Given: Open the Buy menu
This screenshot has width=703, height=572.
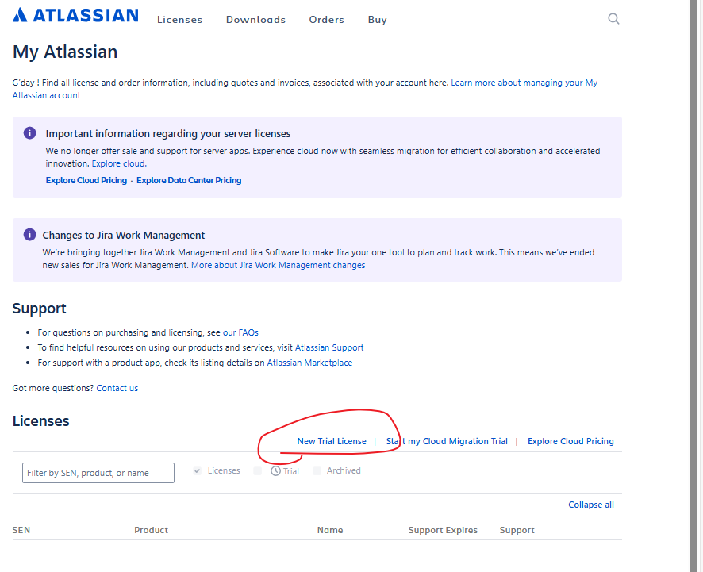Looking at the screenshot, I should click(377, 20).
